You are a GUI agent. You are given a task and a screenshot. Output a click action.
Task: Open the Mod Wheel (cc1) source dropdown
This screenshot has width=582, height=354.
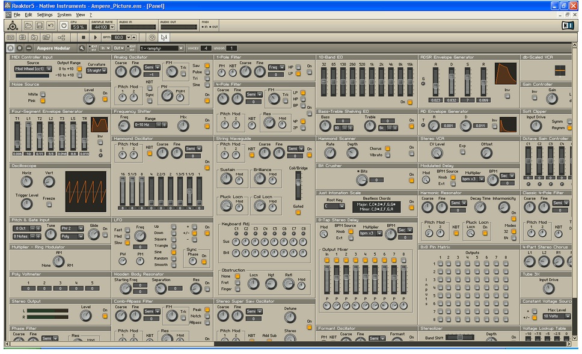(x=32, y=69)
